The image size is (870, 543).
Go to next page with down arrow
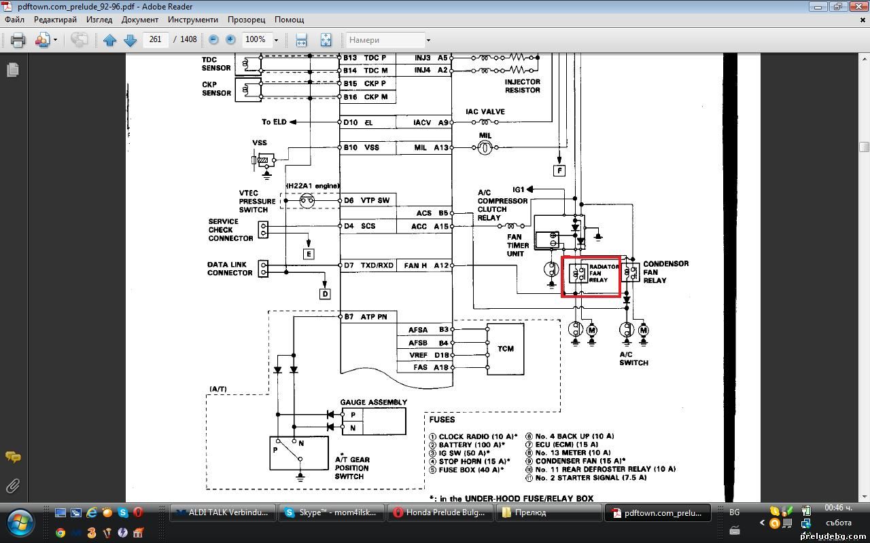coord(130,40)
